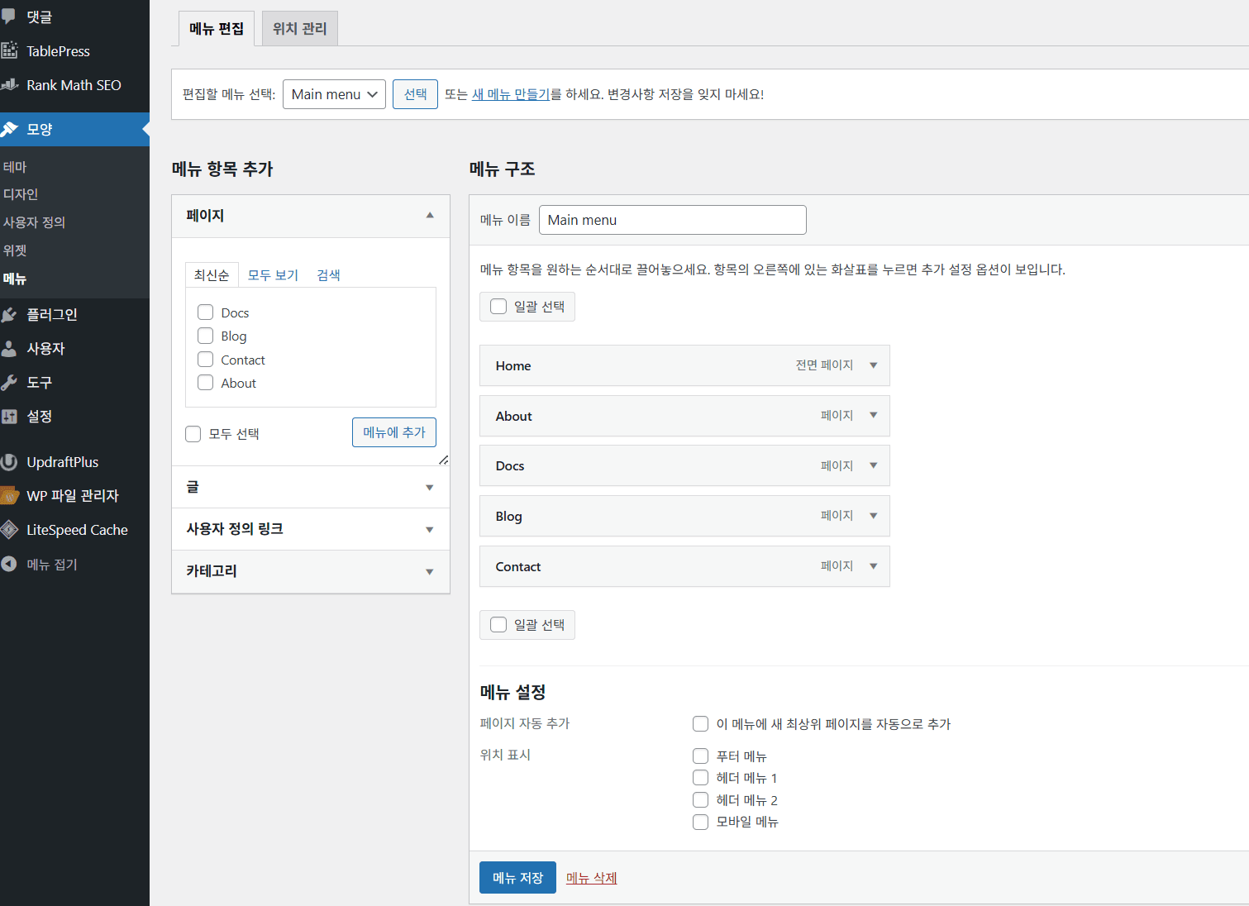
Task: Click the 메뉴 저장 button
Action: point(517,878)
